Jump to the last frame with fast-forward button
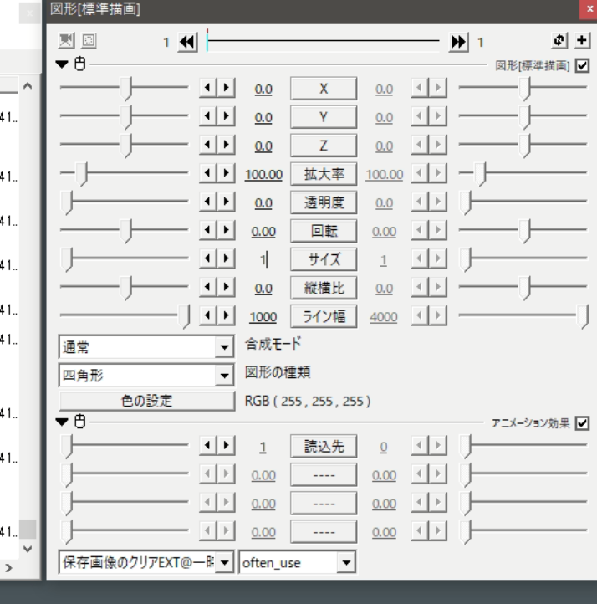Screen dimensions: 597x604 [x=458, y=42]
